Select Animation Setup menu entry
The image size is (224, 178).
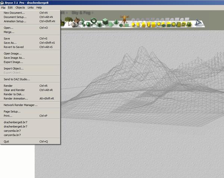pyautogui.click(x=30, y=21)
